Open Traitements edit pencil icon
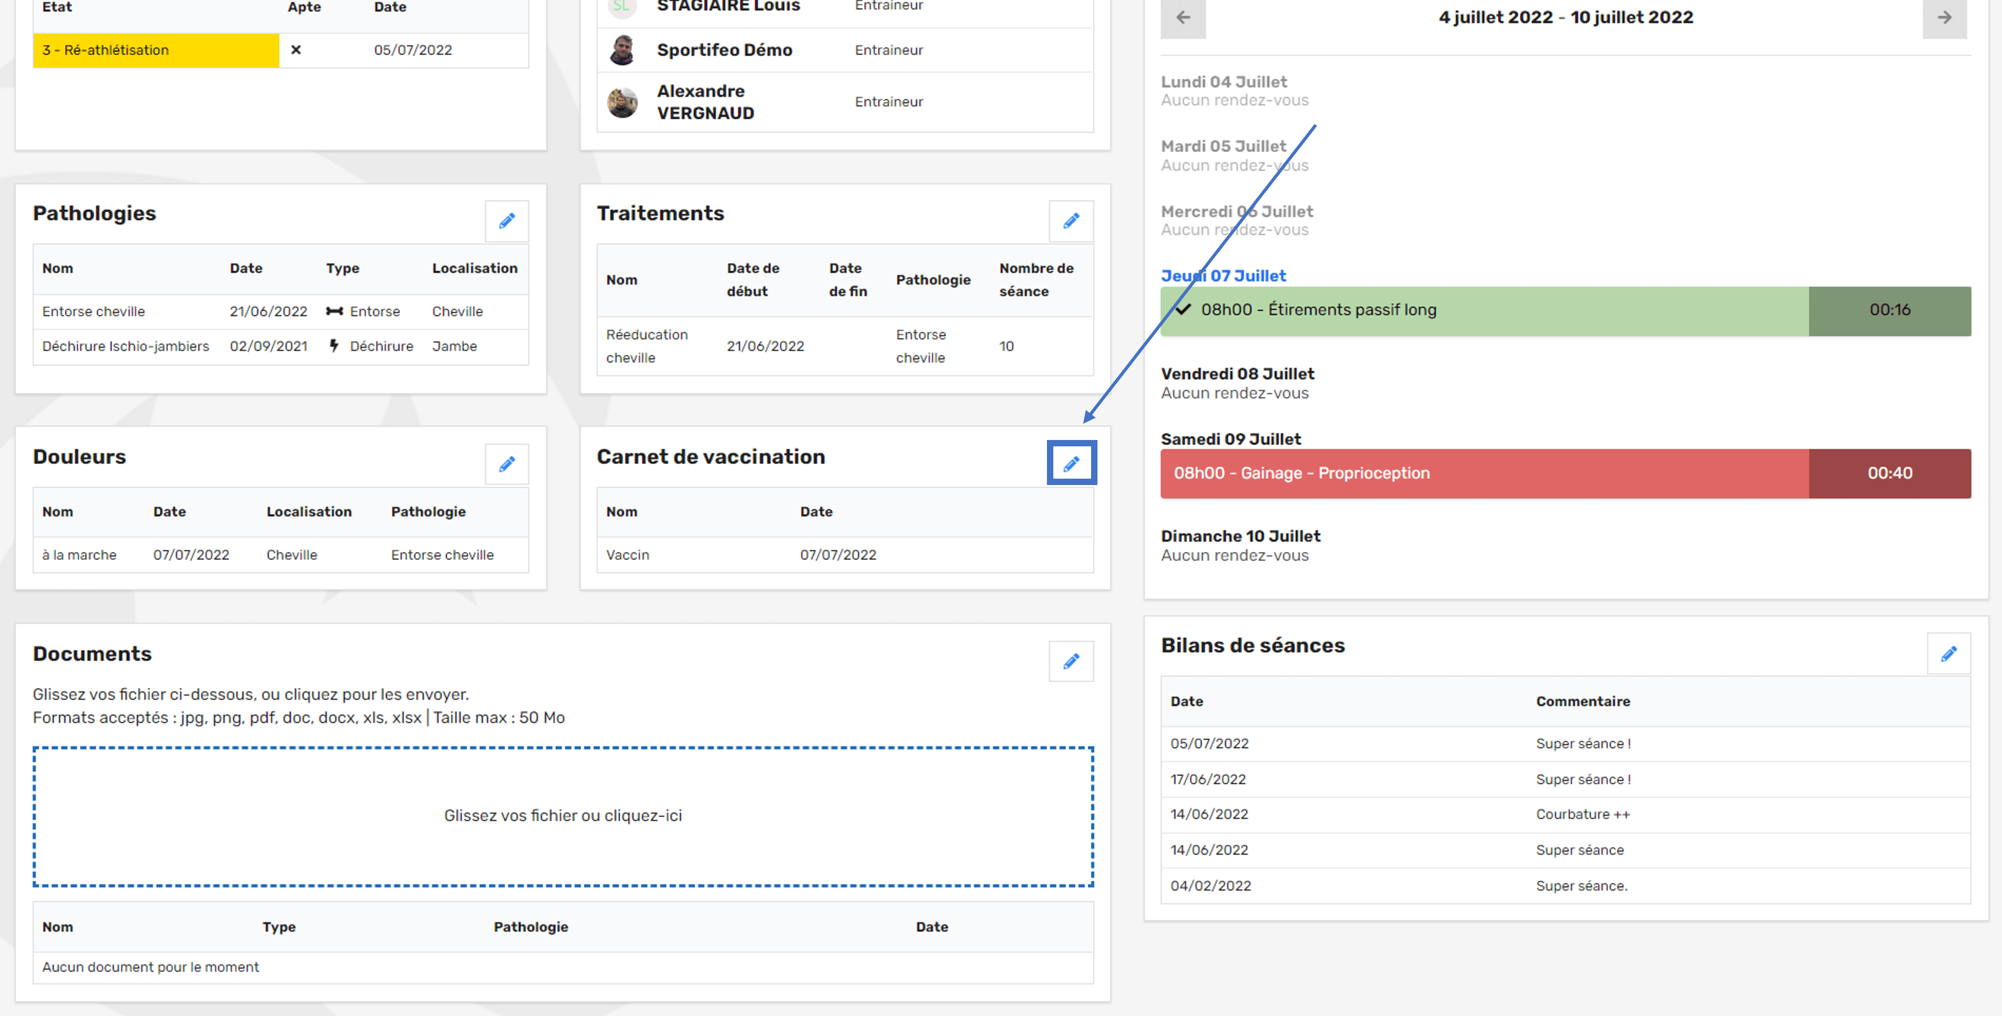The image size is (2002, 1016). point(1071,221)
